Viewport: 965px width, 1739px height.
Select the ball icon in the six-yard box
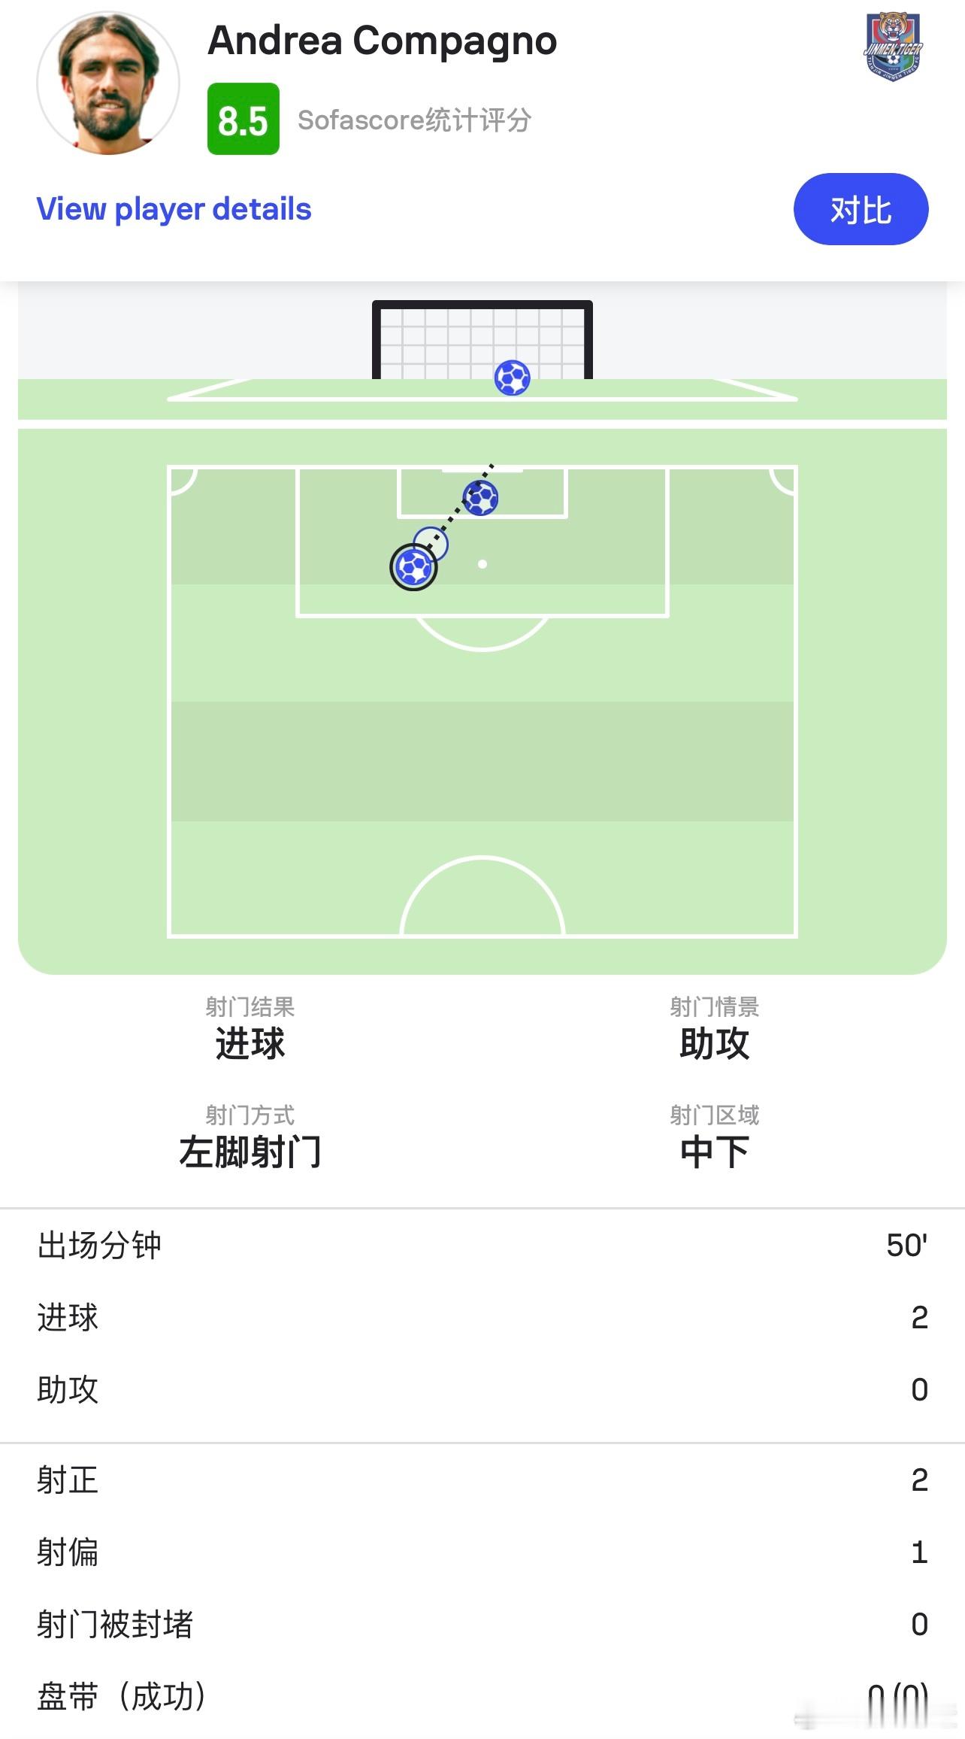[x=480, y=497]
